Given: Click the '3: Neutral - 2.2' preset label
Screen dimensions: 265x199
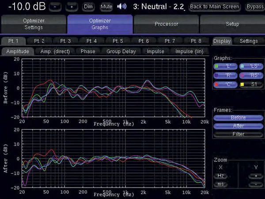Looking at the screenshot, I should [x=159, y=7].
